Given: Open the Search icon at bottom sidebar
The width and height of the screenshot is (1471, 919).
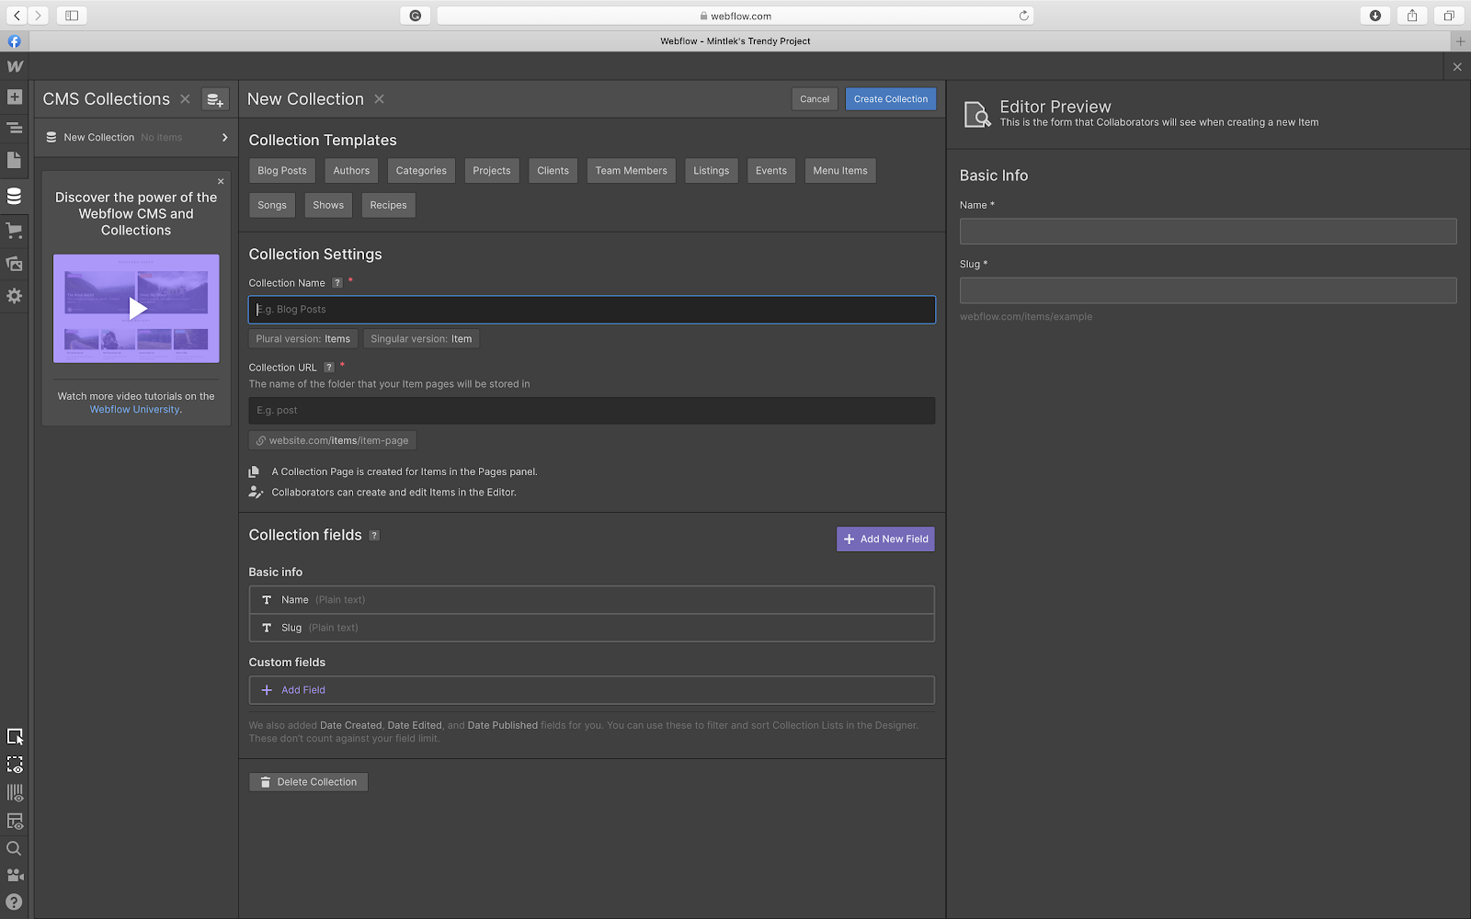Looking at the screenshot, I should click(x=14, y=848).
